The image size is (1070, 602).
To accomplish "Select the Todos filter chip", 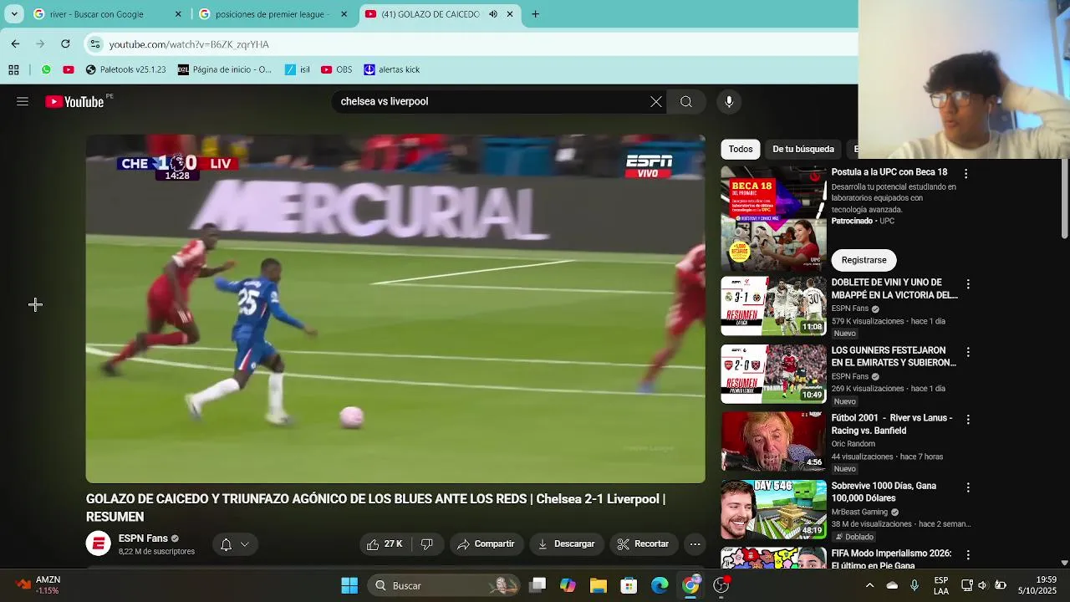I will click(741, 149).
